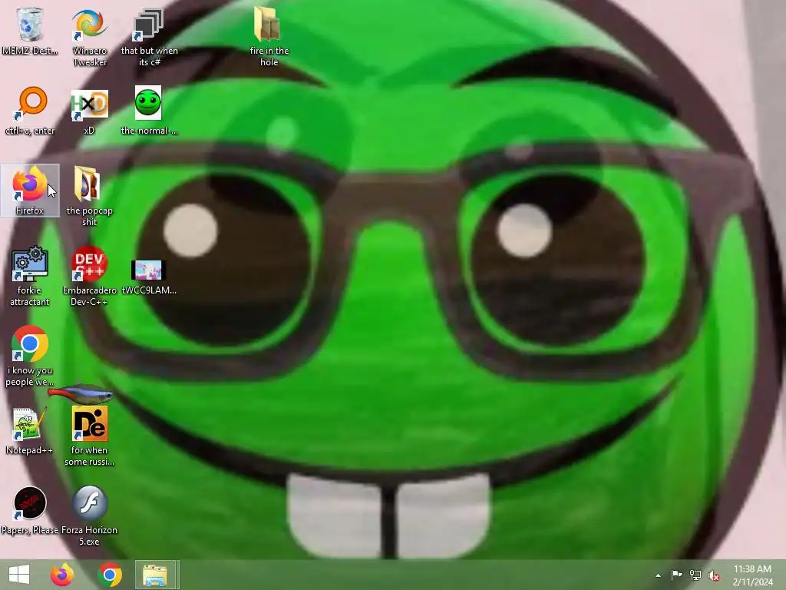786x590 pixels.
Task: Click the muted volume tray icon
Action: [x=714, y=575]
